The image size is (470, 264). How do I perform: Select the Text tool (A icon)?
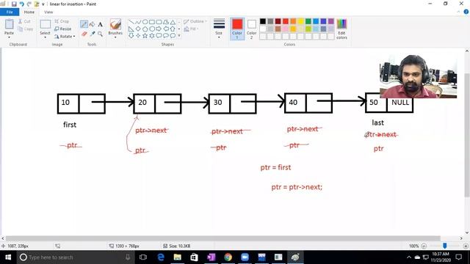coord(100,24)
